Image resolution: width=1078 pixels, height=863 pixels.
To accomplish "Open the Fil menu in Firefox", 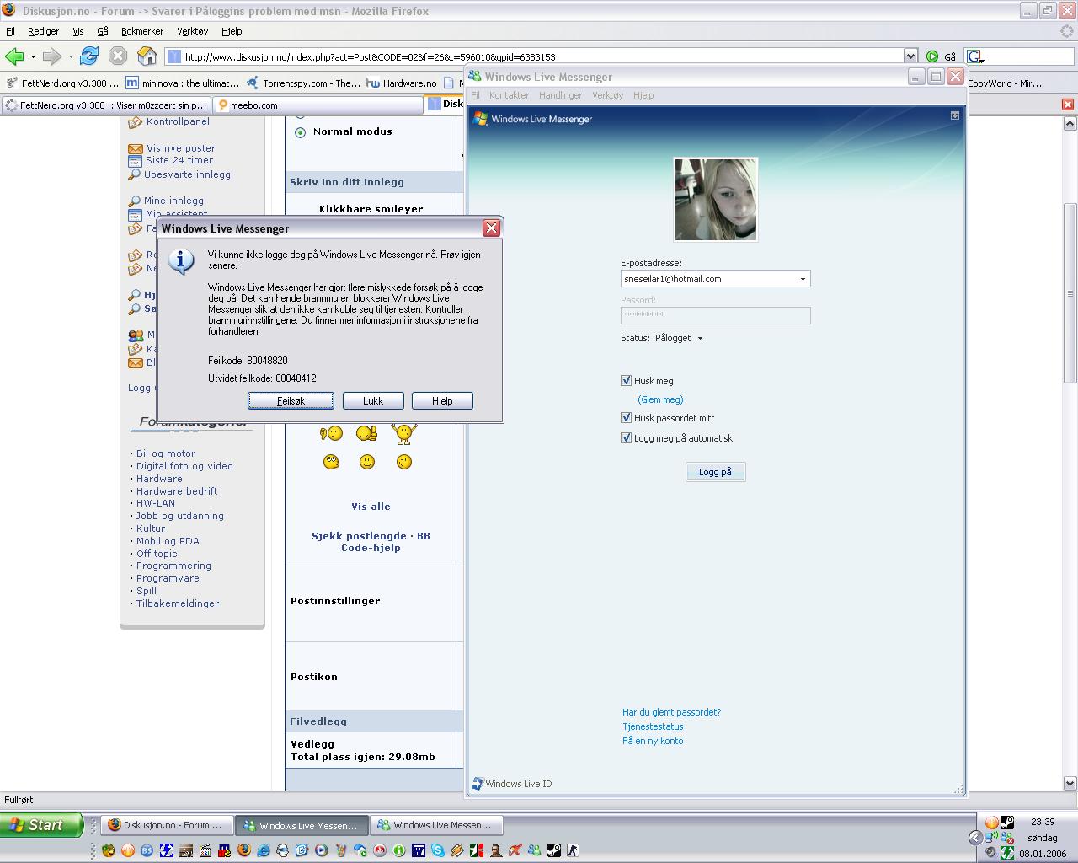I will pyautogui.click(x=10, y=31).
